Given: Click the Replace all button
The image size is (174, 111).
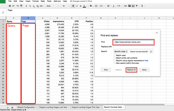Looking at the screenshot, I should coord(131,70).
